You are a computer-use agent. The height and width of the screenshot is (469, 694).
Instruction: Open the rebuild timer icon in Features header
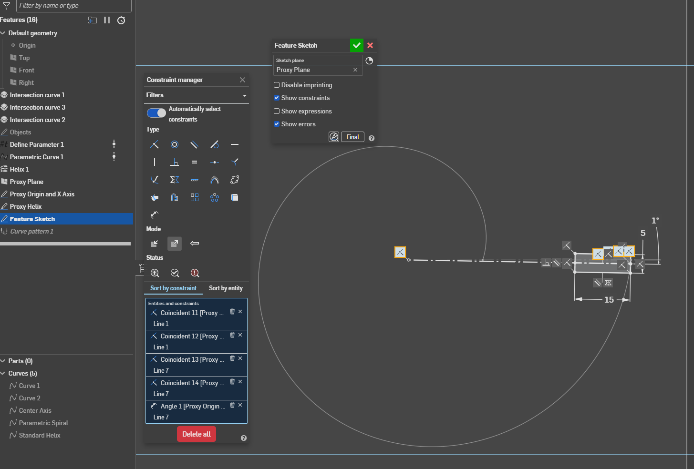(122, 20)
